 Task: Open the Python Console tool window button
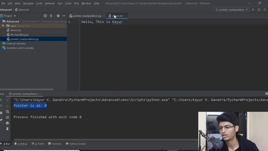click(x=76, y=144)
